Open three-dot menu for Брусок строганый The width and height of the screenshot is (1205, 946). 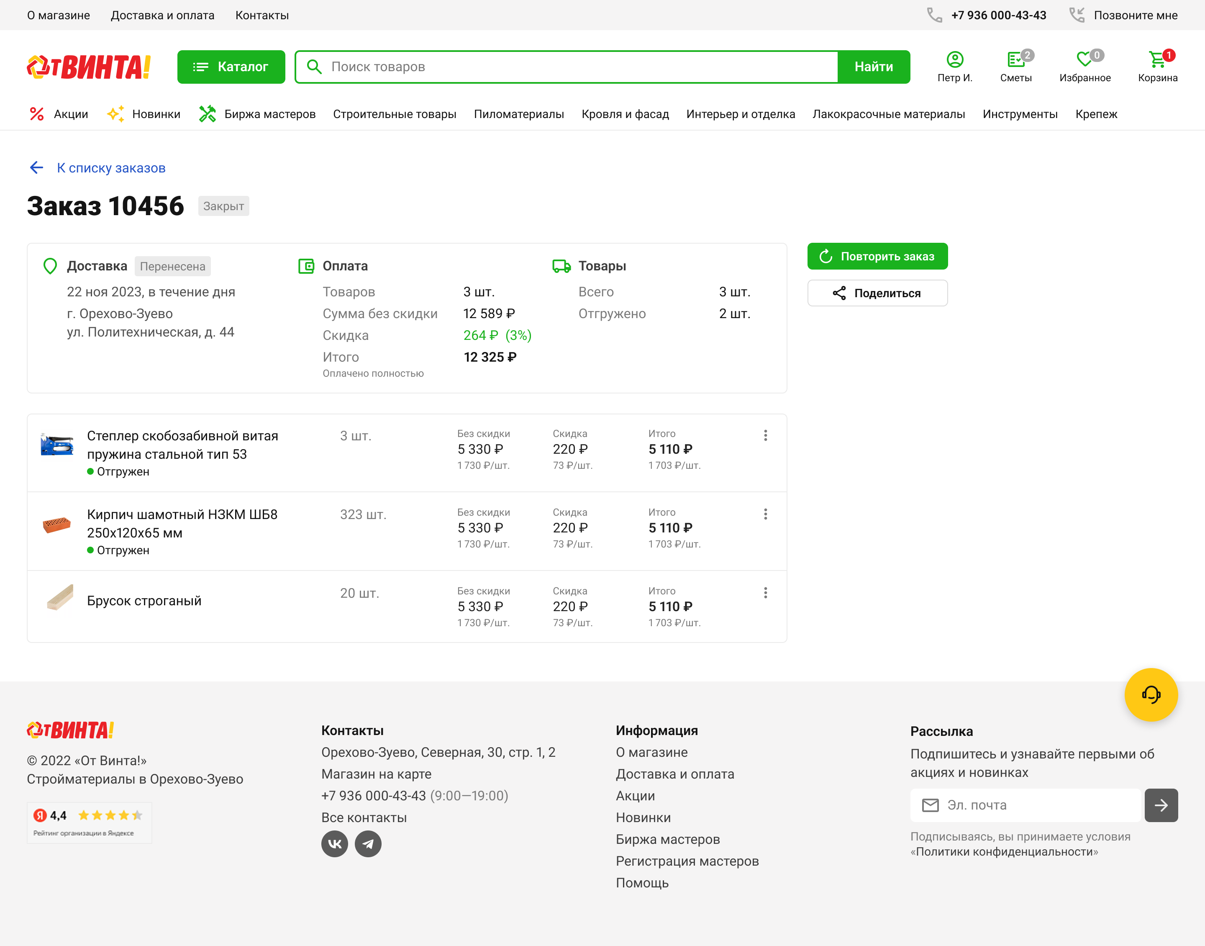(765, 593)
